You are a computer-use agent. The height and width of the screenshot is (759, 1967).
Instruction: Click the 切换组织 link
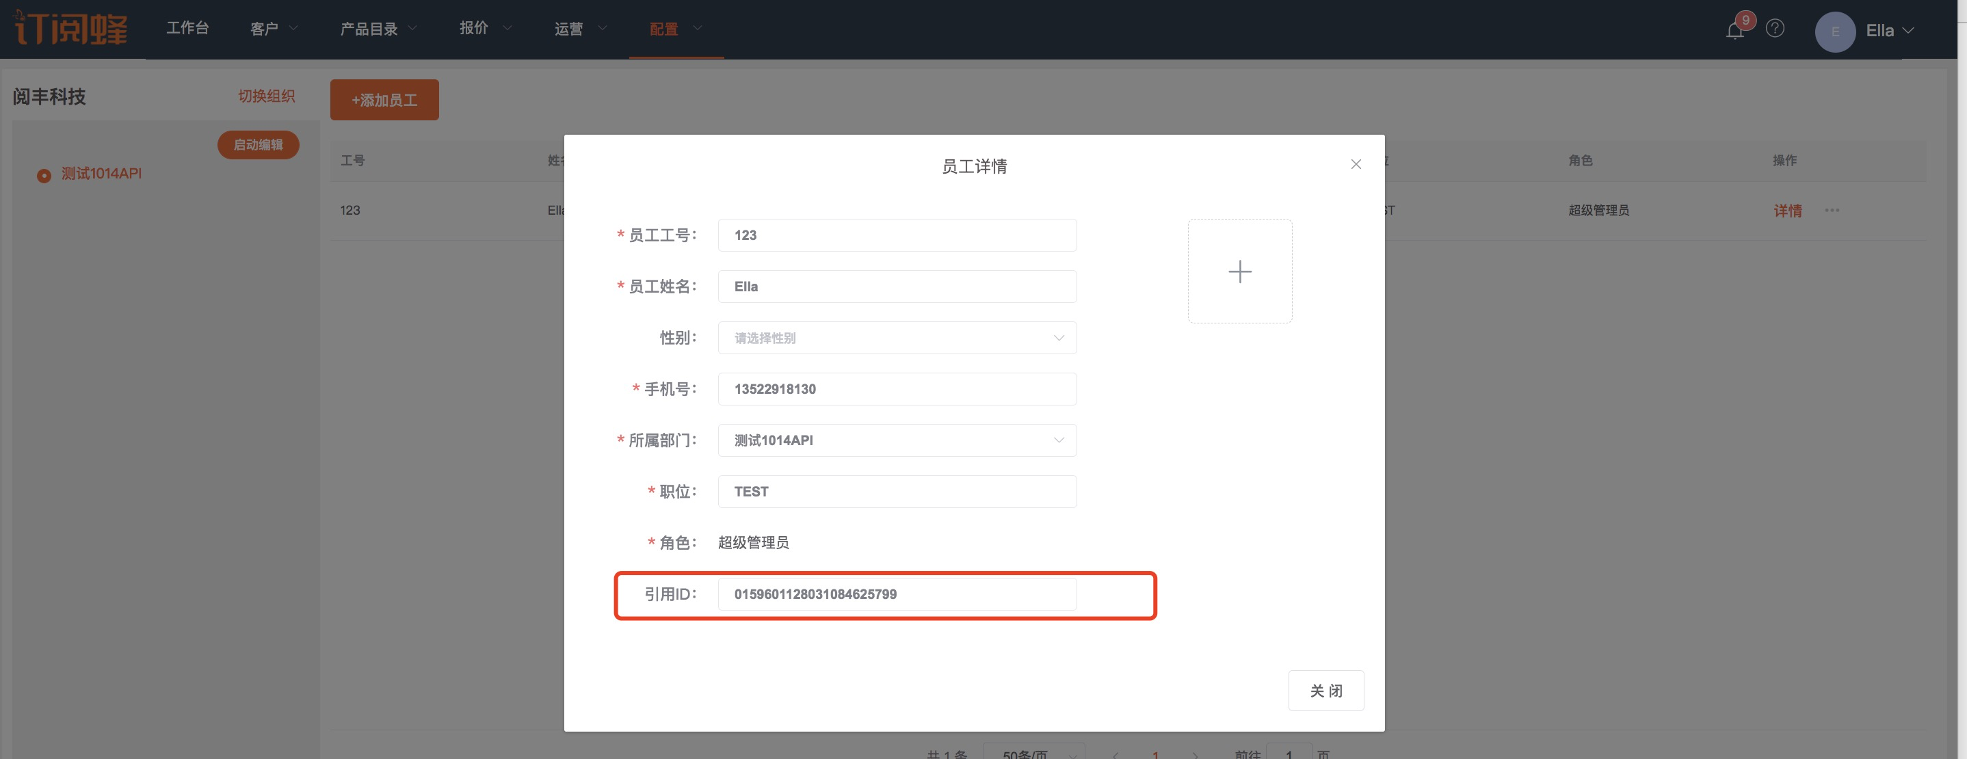[x=266, y=96]
